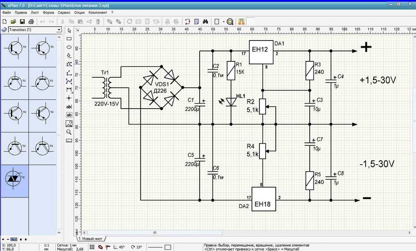This screenshot has height=251, width=416.
Task: Open the Transistors library dropdown
Action: [x=59, y=30]
